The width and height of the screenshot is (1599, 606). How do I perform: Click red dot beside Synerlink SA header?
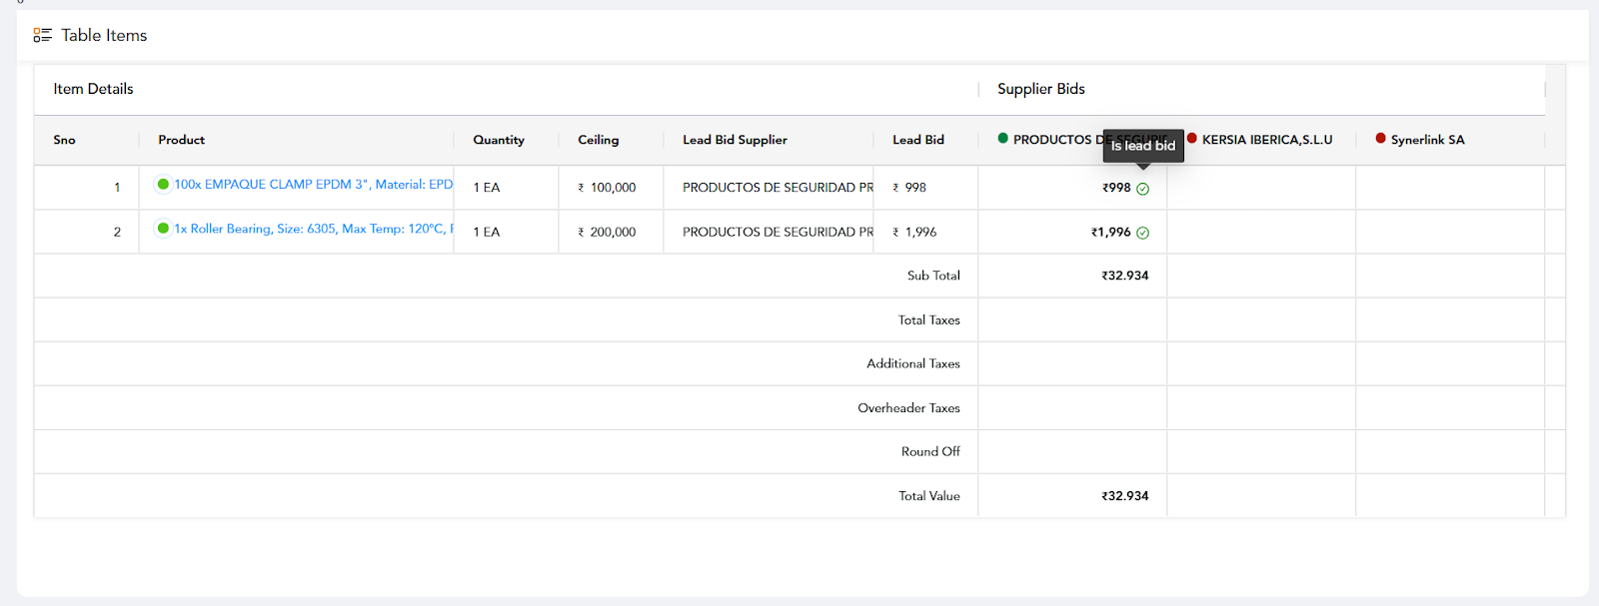[x=1380, y=138]
